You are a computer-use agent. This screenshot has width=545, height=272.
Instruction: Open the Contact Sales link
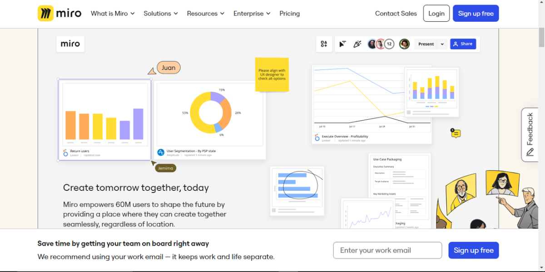click(396, 13)
